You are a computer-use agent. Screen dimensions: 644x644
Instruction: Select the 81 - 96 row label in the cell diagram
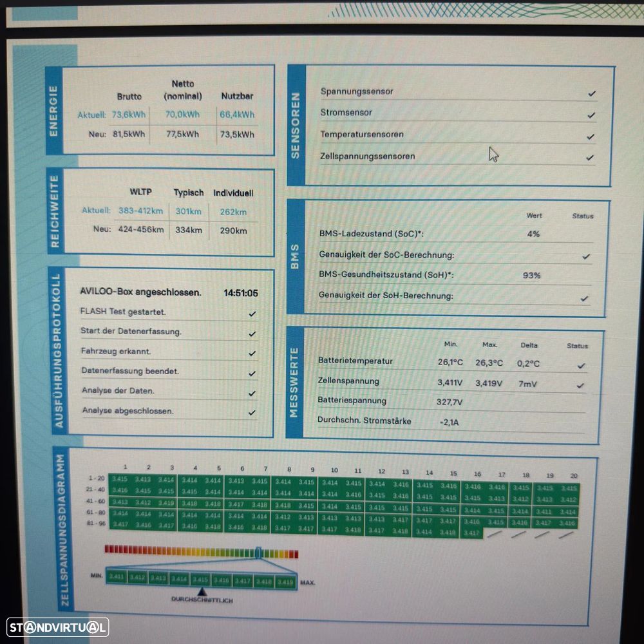pos(96,523)
